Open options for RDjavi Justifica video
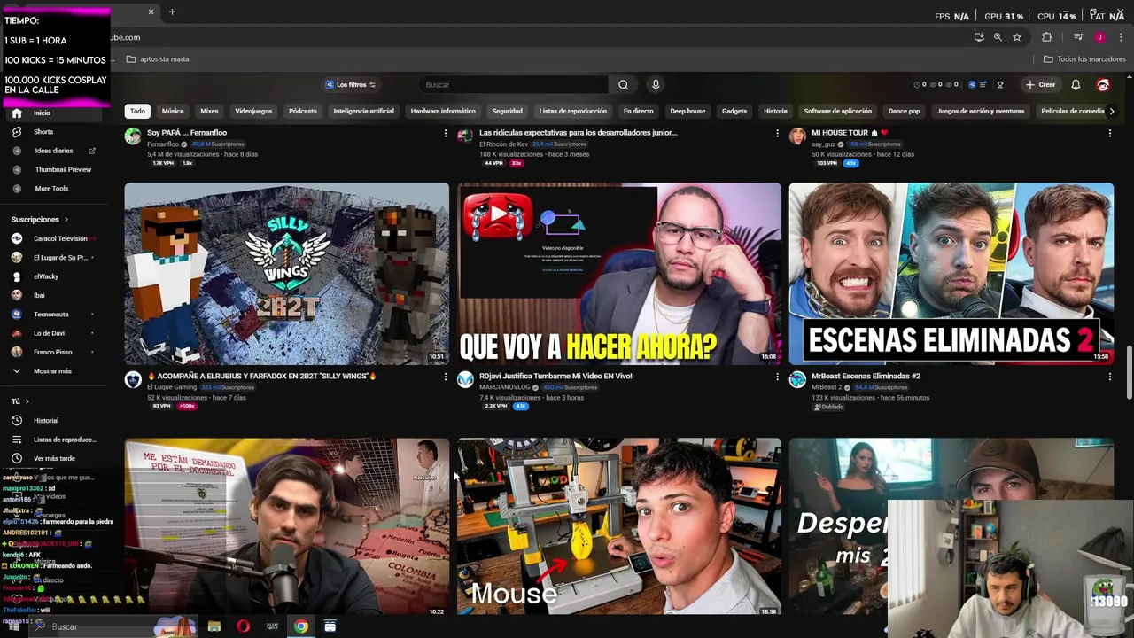The height and width of the screenshot is (638, 1134). point(777,377)
